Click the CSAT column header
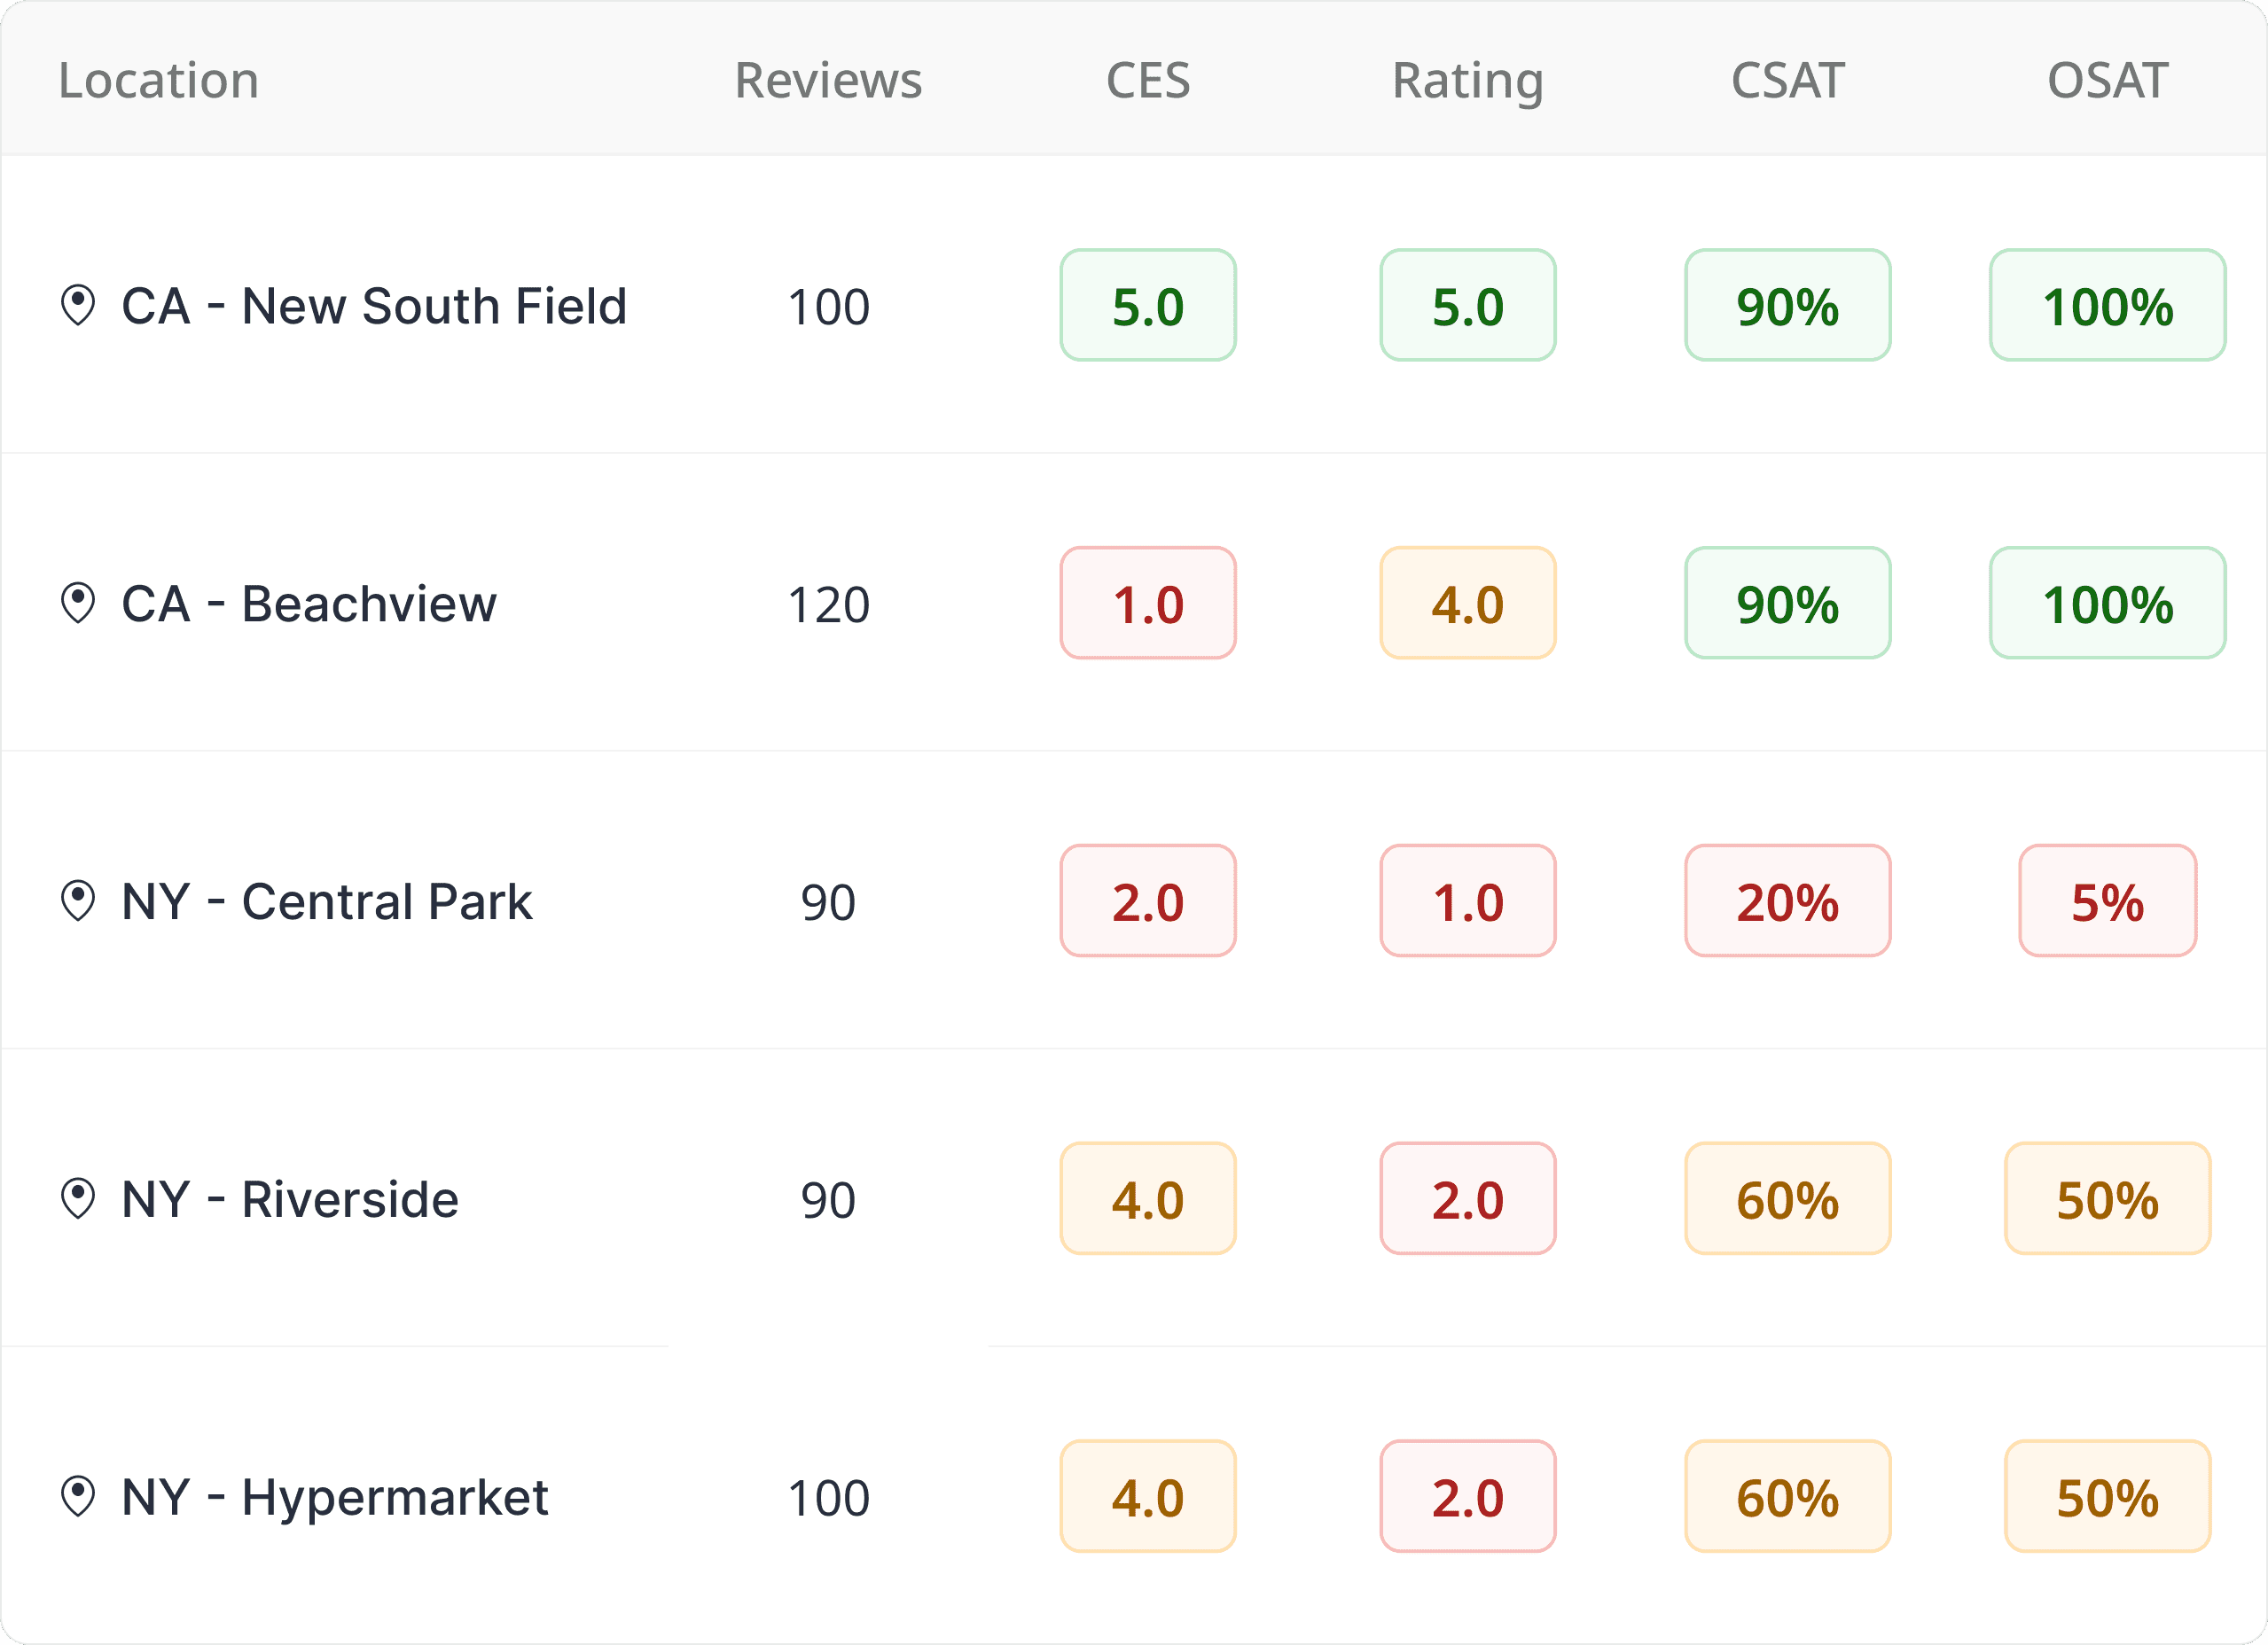 click(x=1787, y=80)
